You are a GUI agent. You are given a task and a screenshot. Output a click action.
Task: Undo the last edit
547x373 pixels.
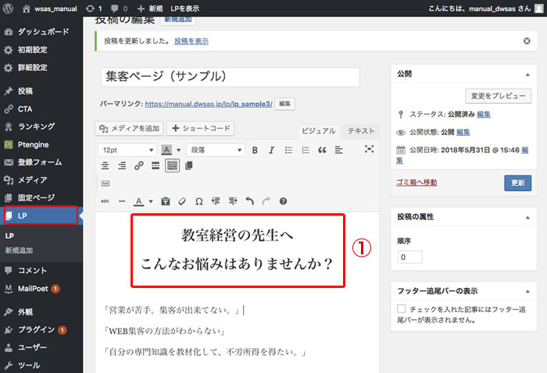249,201
